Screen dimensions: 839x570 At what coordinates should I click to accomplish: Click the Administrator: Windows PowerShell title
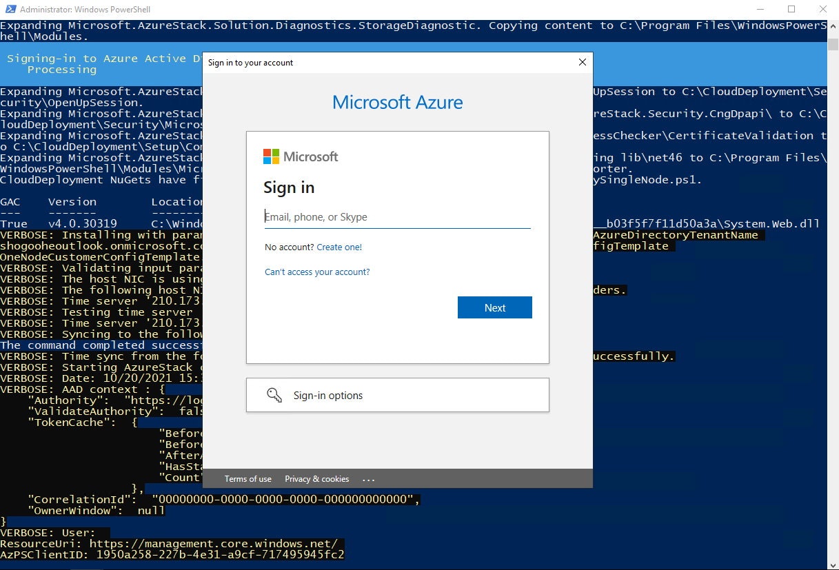[x=85, y=10]
